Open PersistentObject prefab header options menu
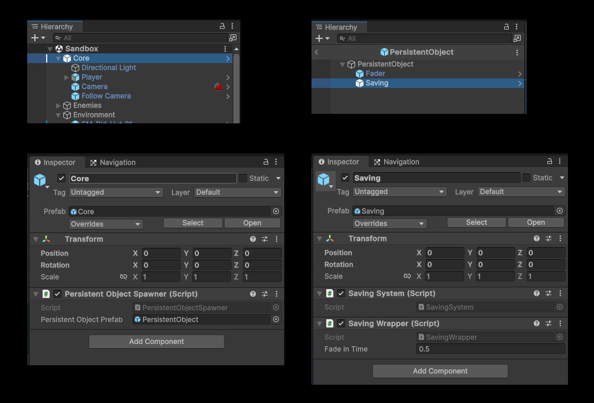Screen dimensions: 594x403 point(517,53)
